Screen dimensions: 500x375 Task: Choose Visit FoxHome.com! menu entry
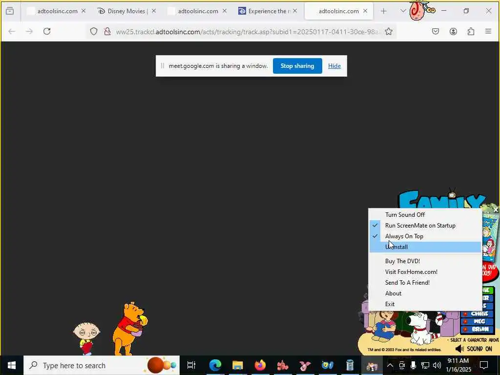(x=425, y=272)
